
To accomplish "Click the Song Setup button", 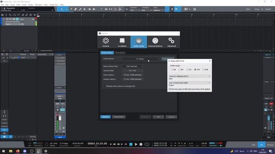I will [x=119, y=117].
